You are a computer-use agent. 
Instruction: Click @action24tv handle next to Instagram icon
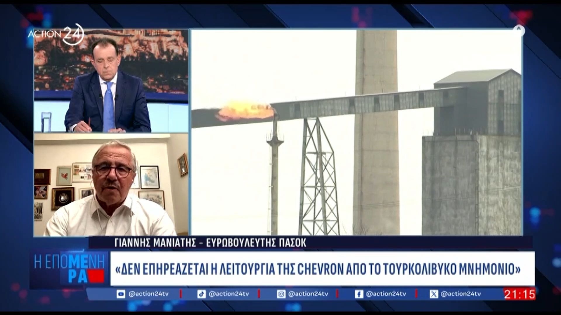308,294
